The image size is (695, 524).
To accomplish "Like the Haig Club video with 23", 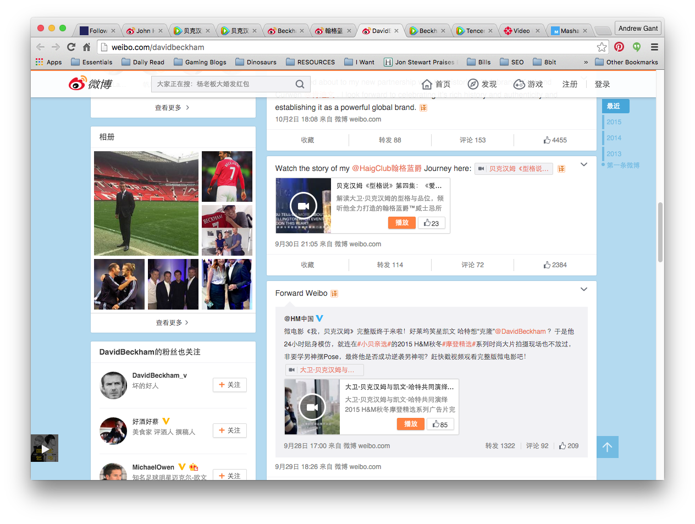I will pos(432,223).
